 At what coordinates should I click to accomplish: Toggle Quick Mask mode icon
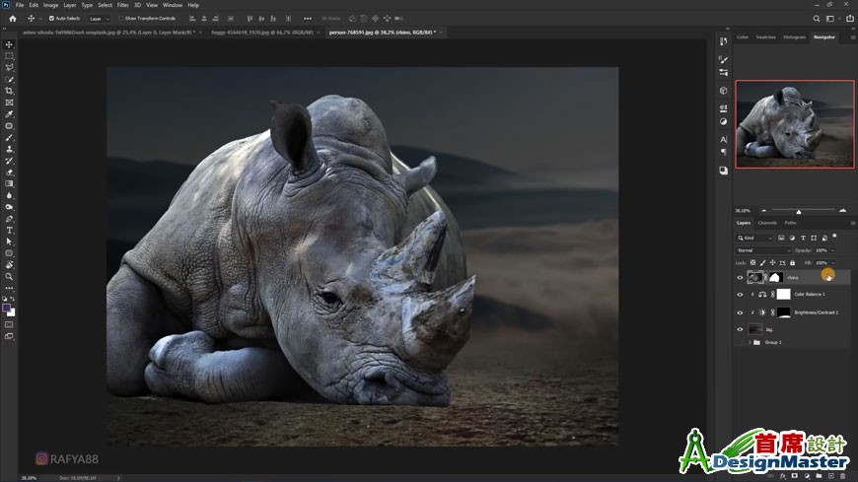9,324
